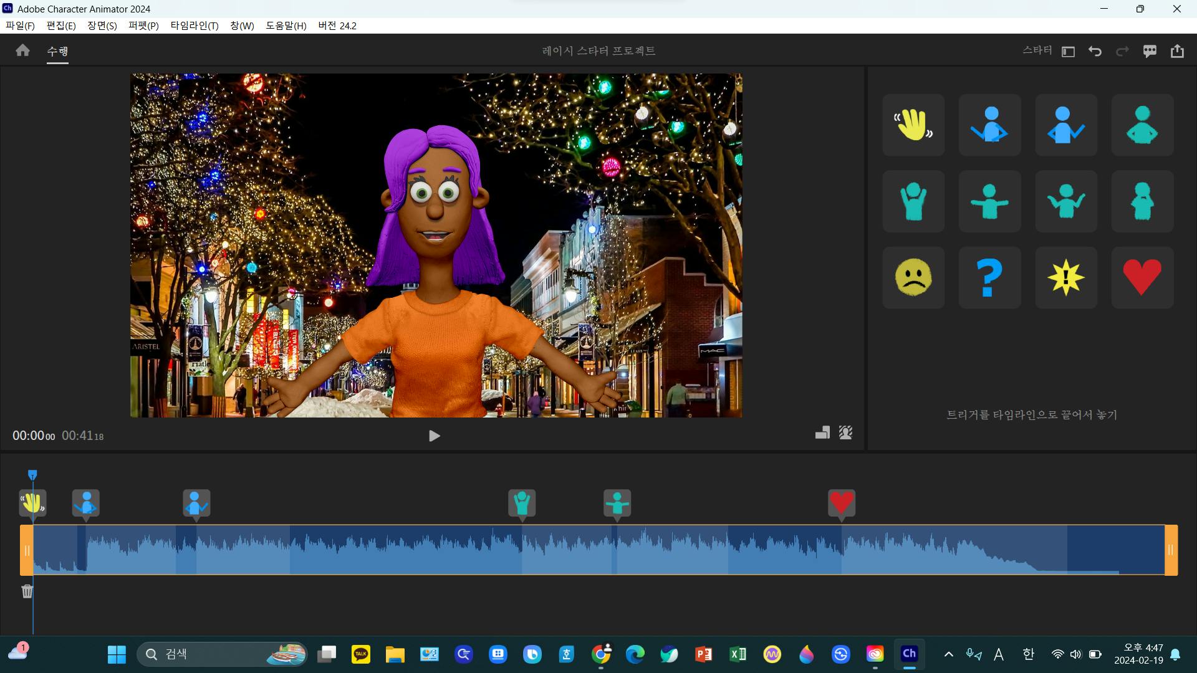
Task: Go to the Home screen icon
Action: tap(23, 50)
